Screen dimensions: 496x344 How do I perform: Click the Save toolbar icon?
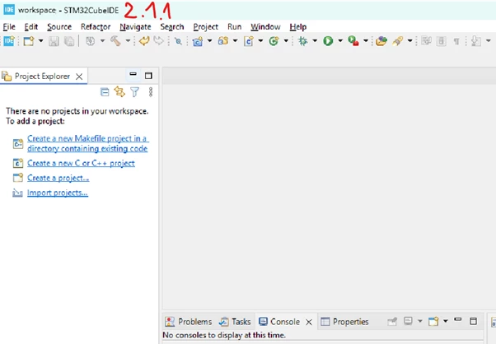tap(54, 41)
